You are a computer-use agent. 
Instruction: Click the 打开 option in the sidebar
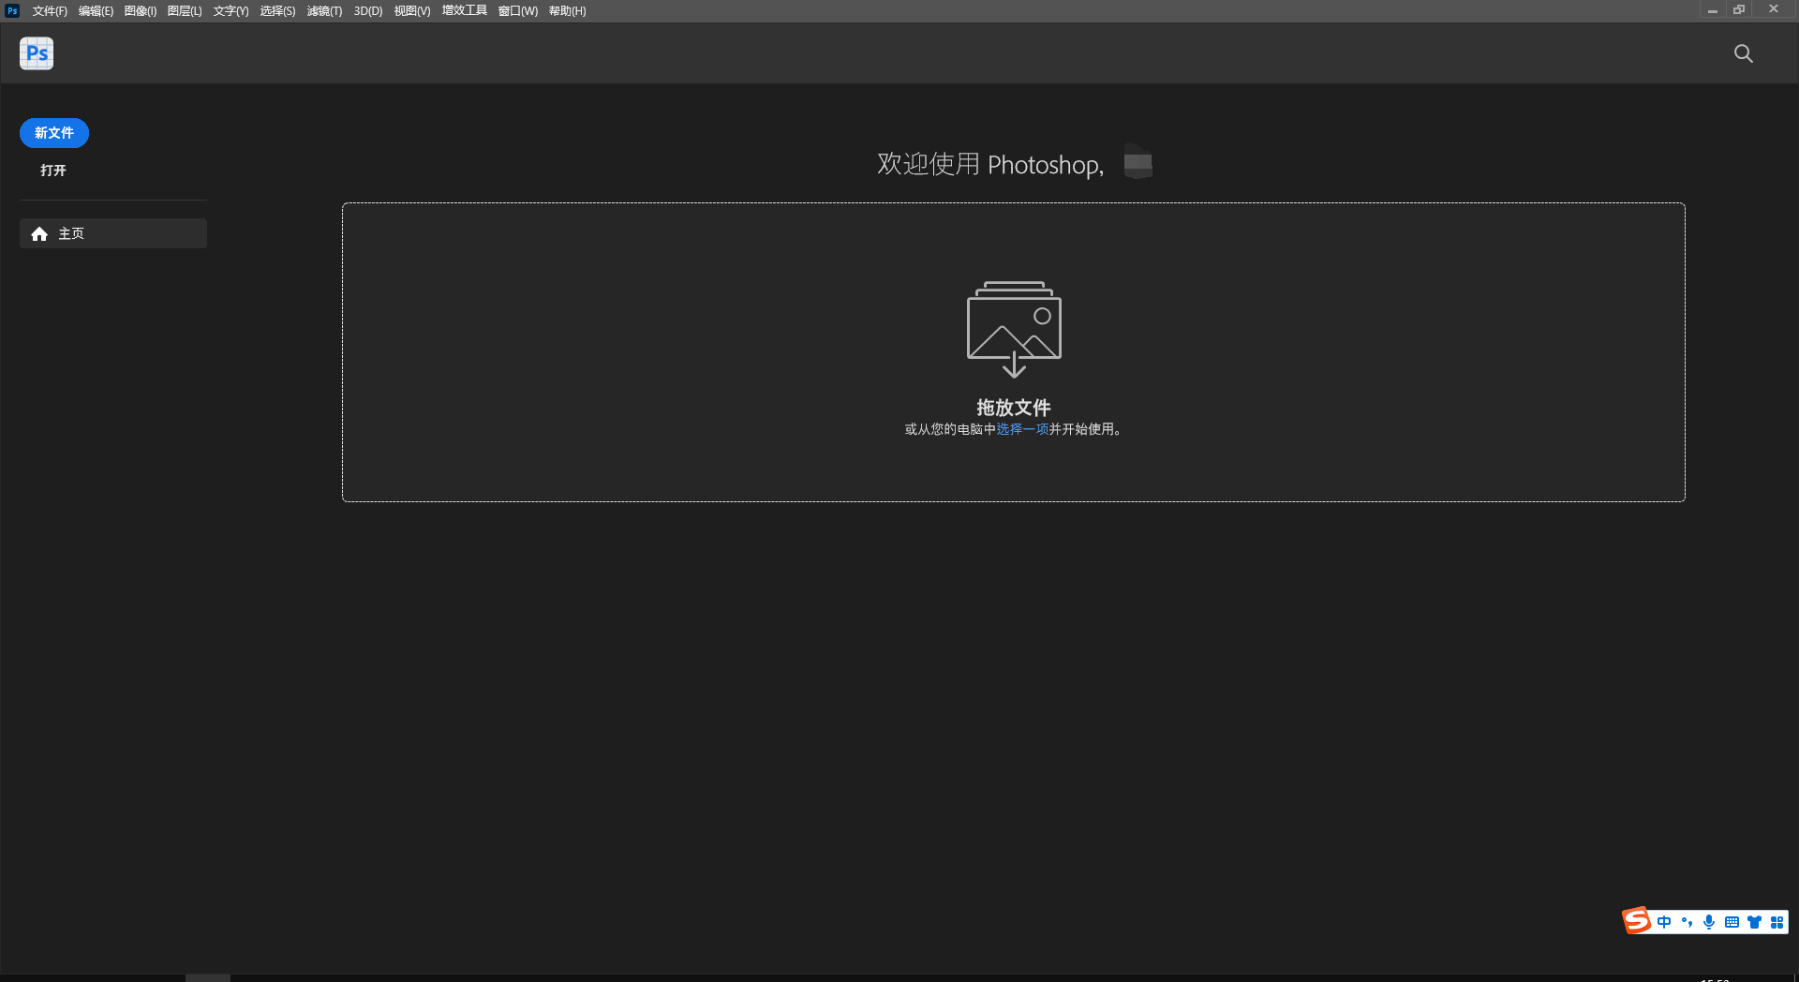point(52,171)
